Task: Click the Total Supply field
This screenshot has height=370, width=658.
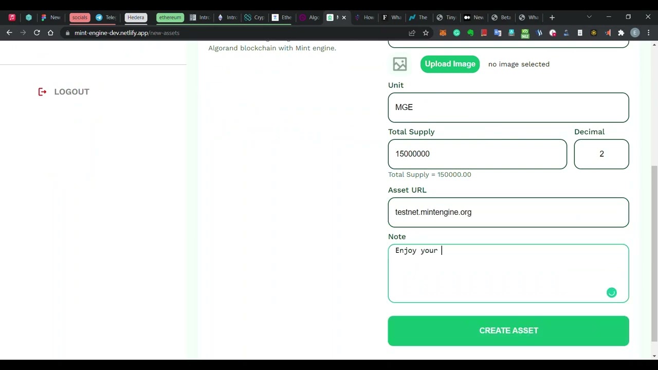Action: point(478,154)
